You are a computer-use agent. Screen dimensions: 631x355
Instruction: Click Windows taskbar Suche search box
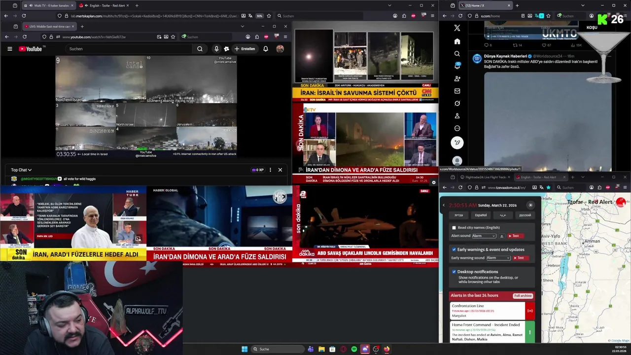[277, 349]
